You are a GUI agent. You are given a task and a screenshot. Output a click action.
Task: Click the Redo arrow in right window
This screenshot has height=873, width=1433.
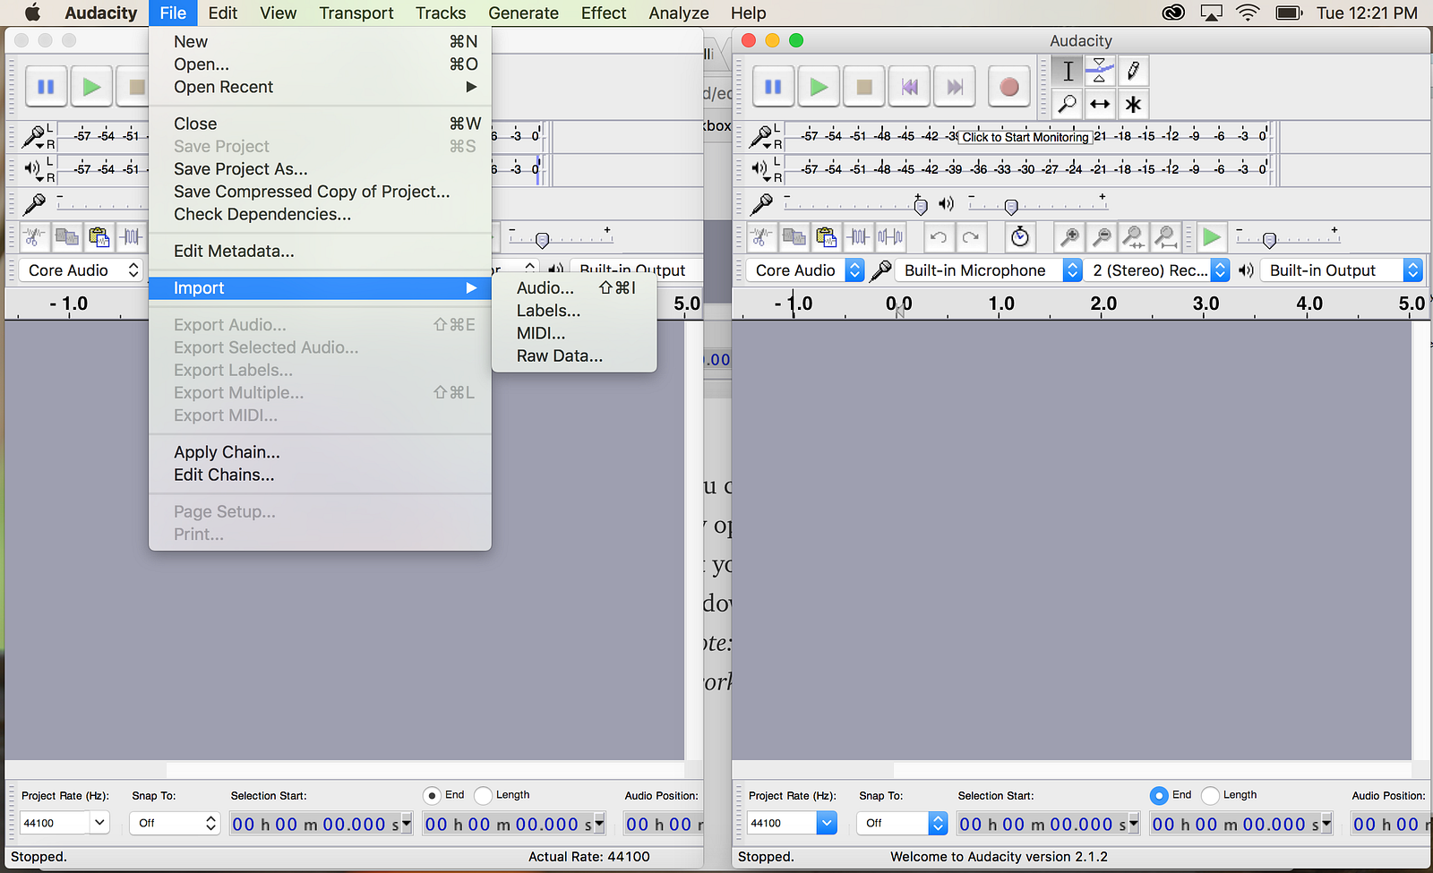click(971, 237)
